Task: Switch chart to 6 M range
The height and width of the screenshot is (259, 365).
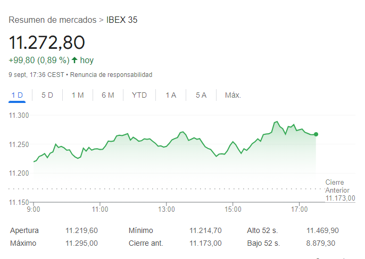Action: [x=108, y=95]
